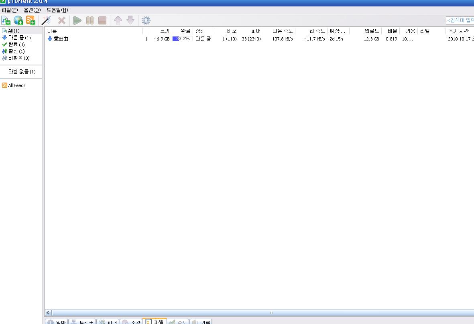The width and height of the screenshot is (474, 324).
Task: Sort by the 피어 column header
Action: pyautogui.click(x=251, y=31)
